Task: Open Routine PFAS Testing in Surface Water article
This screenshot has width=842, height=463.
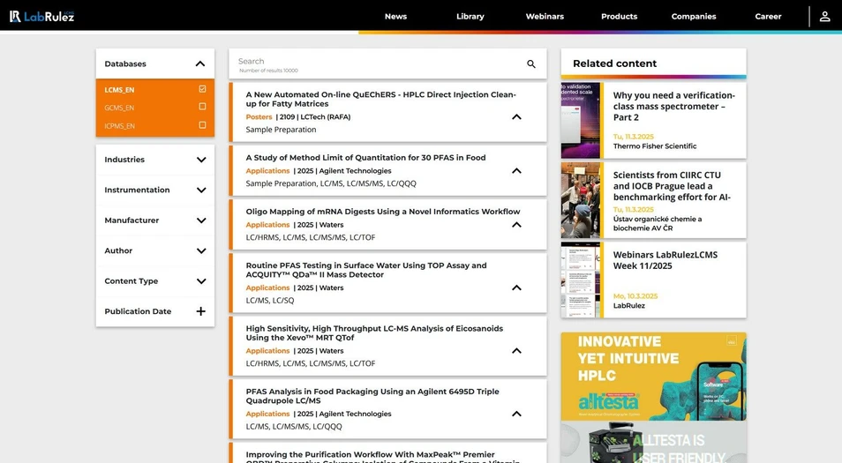Action: pyautogui.click(x=366, y=270)
